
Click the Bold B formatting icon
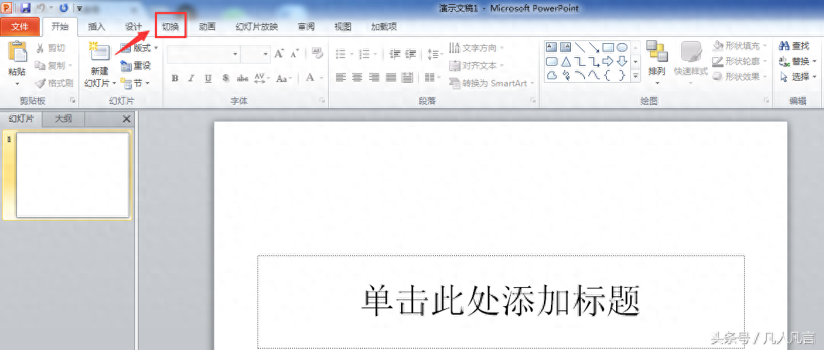(x=175, y=78)
